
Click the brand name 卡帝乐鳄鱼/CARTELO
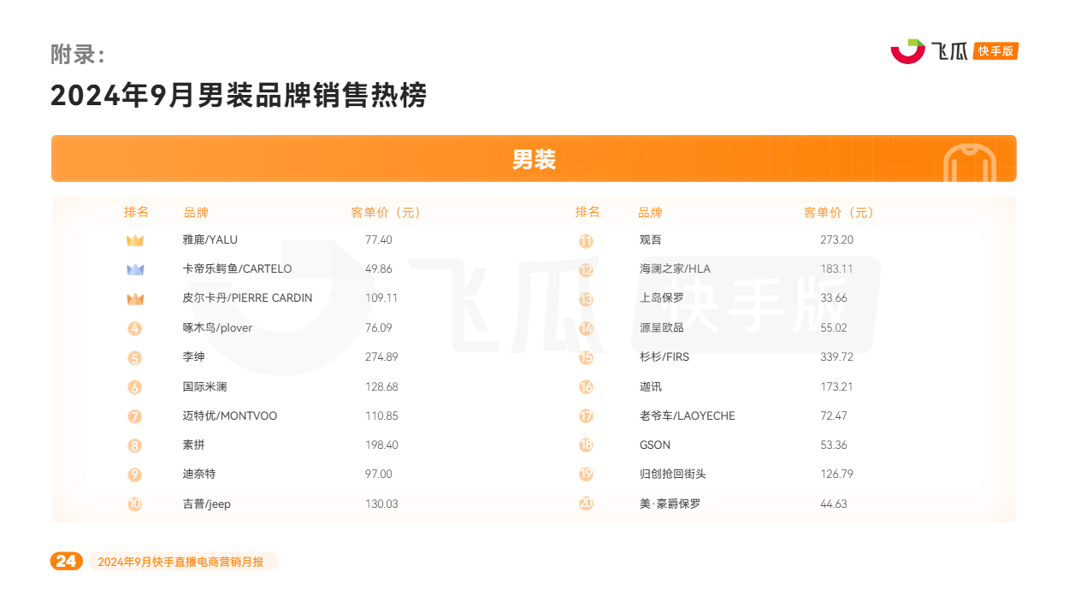click(x=237, y=269)
